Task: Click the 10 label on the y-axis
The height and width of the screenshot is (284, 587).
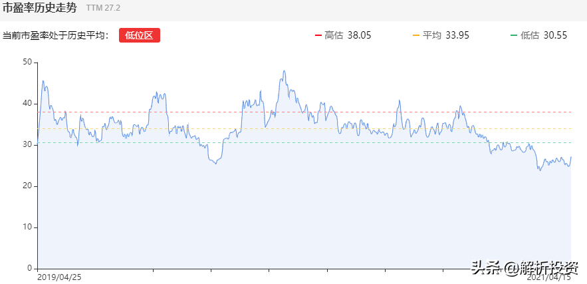Action: coord(27,227)
